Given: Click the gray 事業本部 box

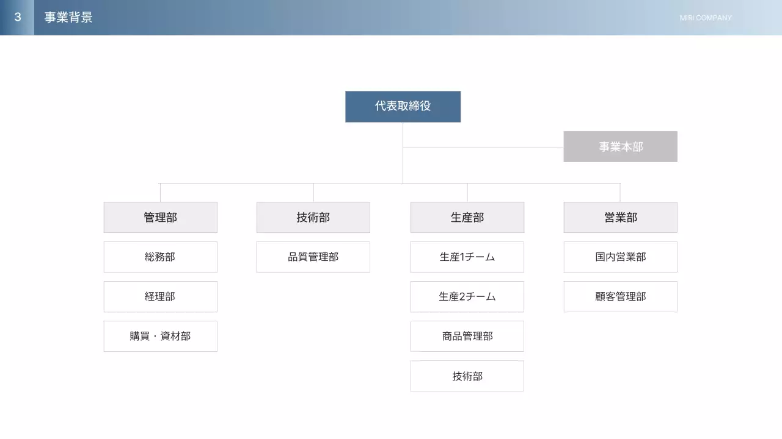Looking at the screenshot, I should (620, 146).
